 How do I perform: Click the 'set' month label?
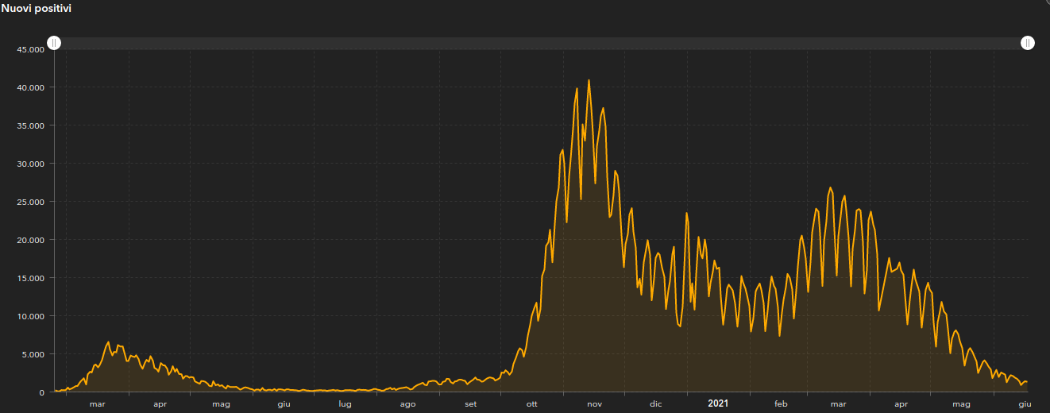(x=471, y=403)
